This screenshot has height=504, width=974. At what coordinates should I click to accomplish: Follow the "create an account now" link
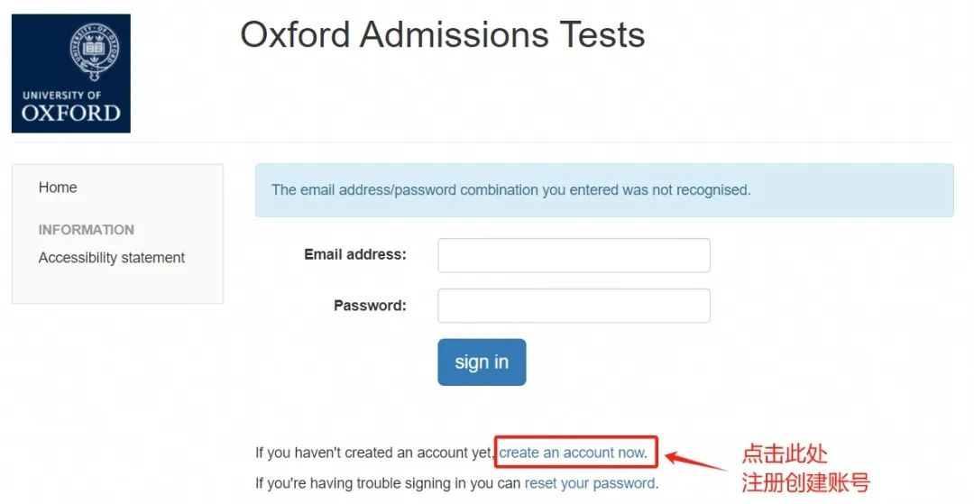[x=573, y=453]
